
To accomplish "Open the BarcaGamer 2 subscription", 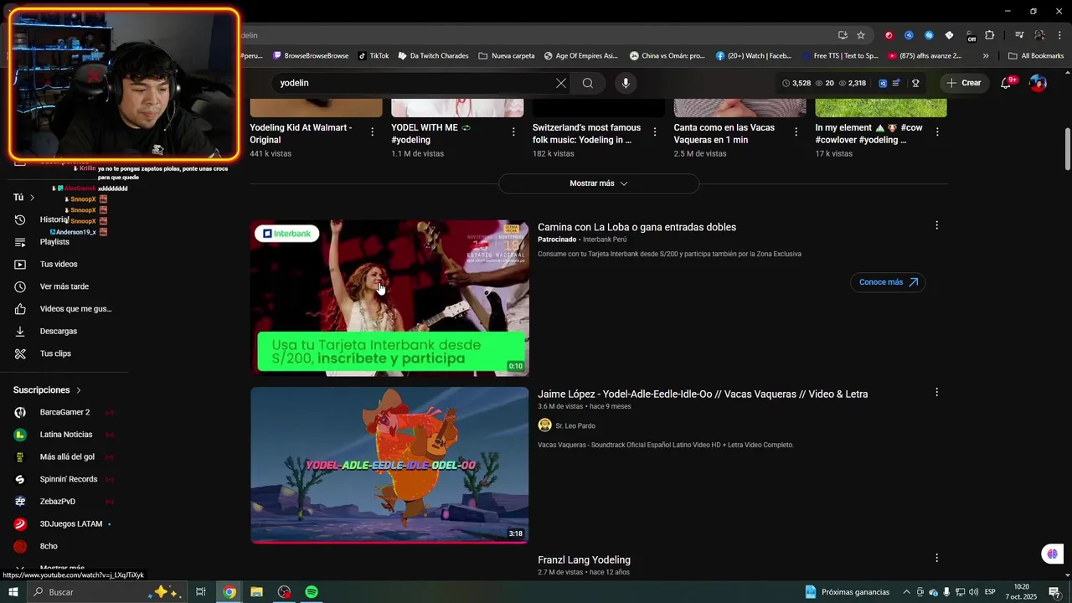I will pos(64,412).
